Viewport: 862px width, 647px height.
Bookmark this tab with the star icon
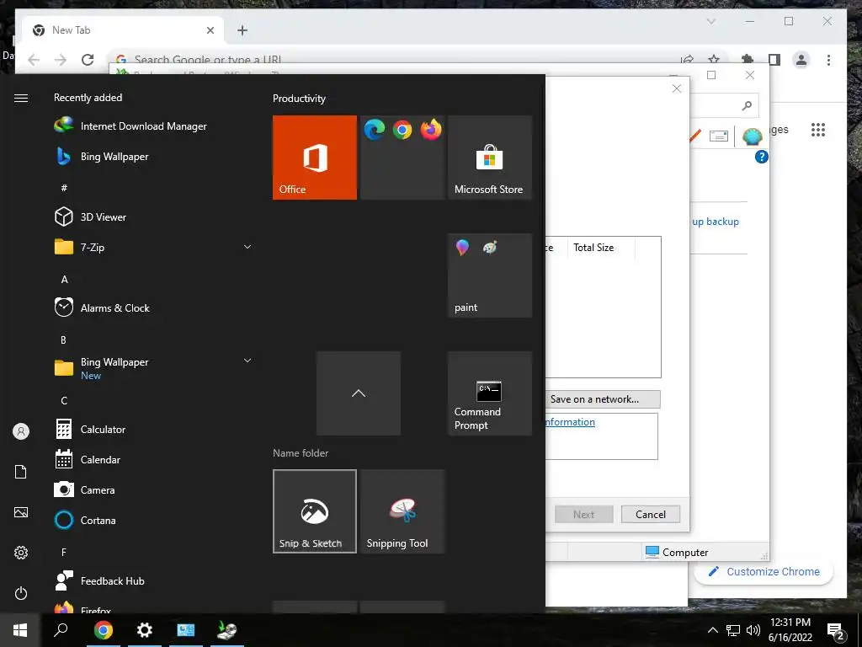[x=714, y=60]
